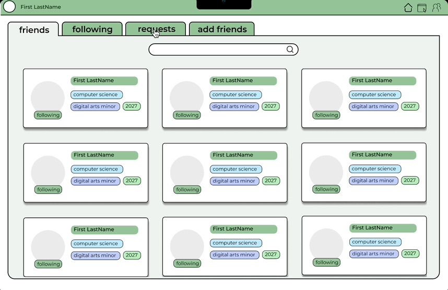Screen dimensions: 448x290
Task: Switch to the add friends tab
Action: point(222,29)
